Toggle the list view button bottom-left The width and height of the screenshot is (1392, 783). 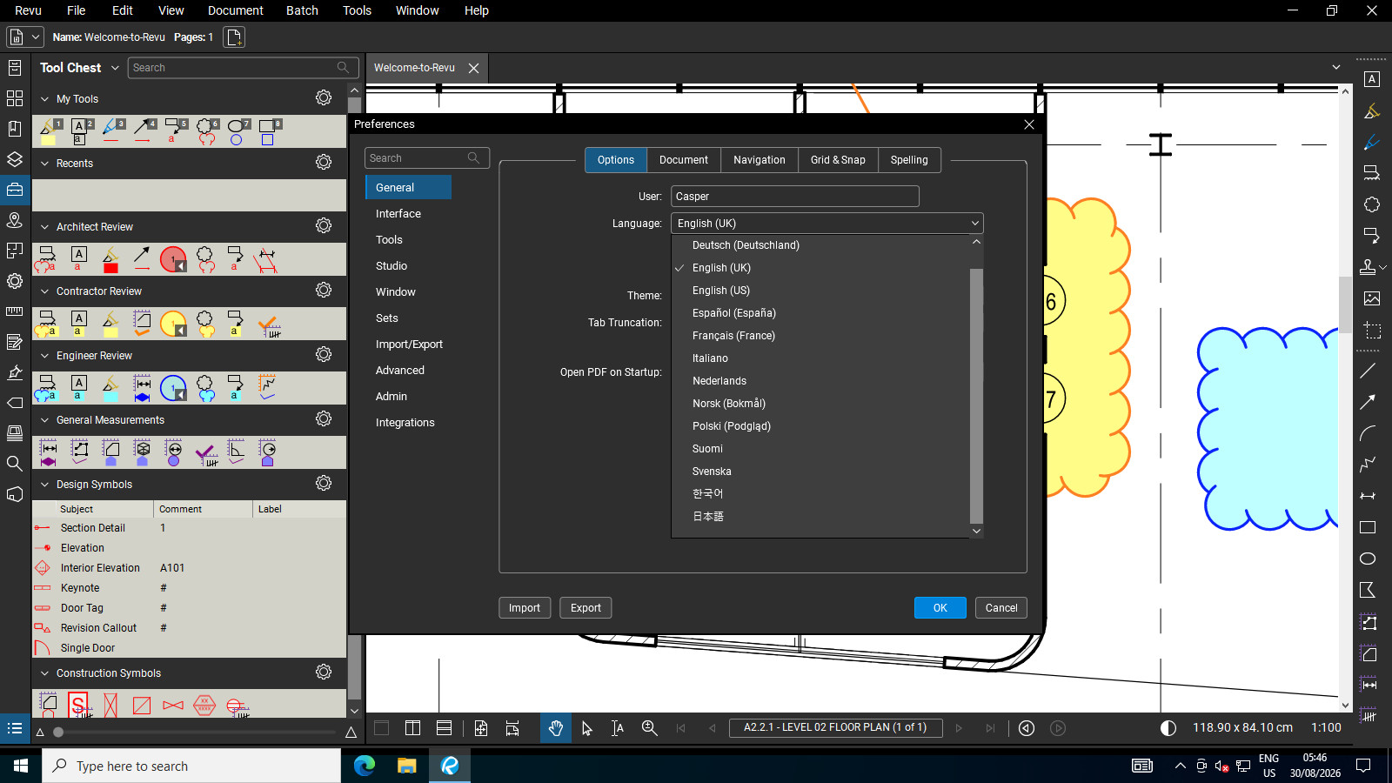point(15,728)
